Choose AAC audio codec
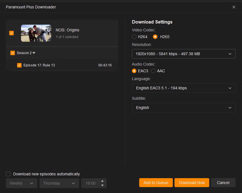The width and height of the screenshot is (242, 193). (x=153, y=71)
